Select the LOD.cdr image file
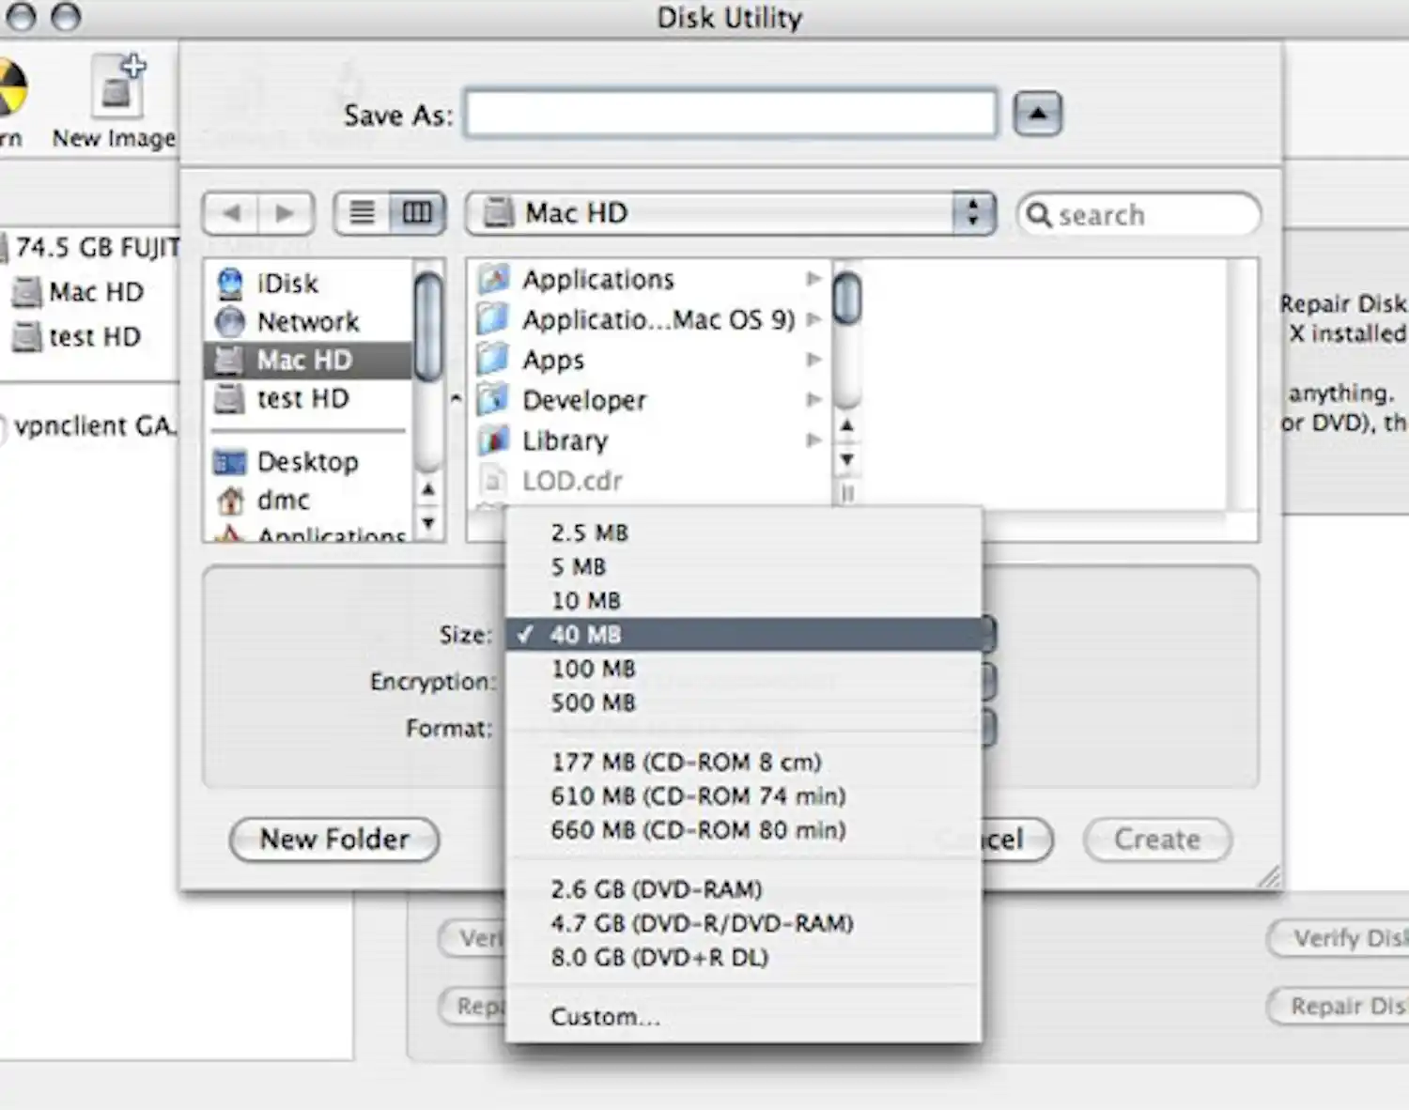Viewport: 1409px width, 1110px height. click(x=571, y=480)
